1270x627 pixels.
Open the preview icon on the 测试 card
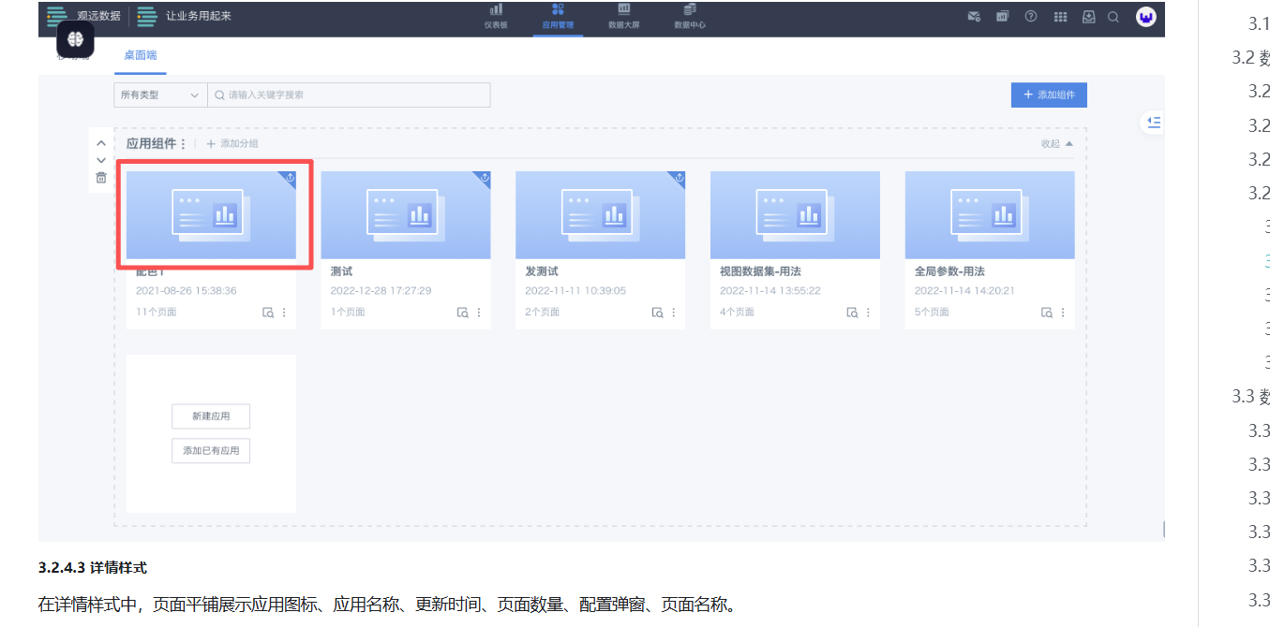click(461, 312)
